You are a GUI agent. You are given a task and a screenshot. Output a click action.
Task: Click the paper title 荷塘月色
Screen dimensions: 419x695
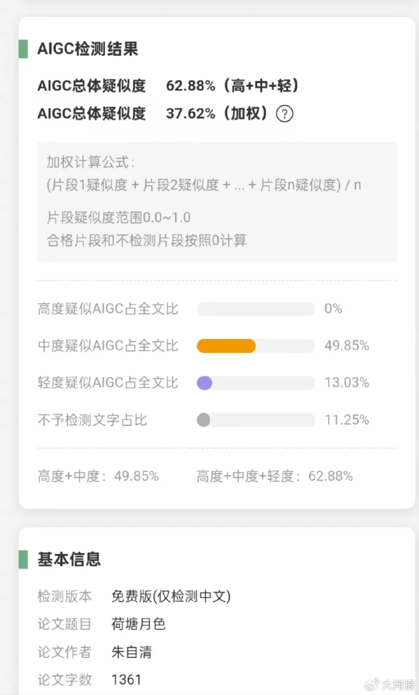coord(139,624)
